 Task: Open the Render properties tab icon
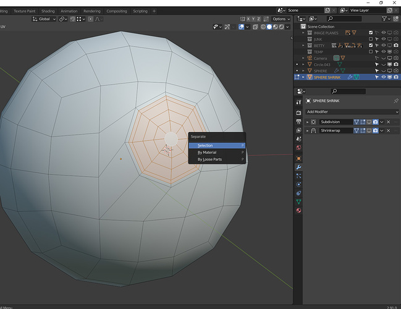[x=298, y=113]
